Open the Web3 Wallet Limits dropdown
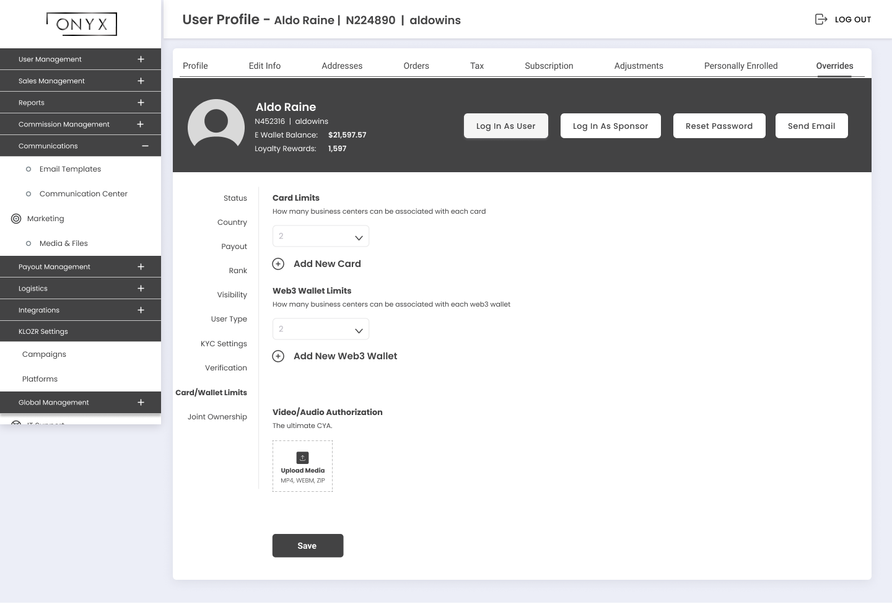This screenshot has height=612, width=892. (x=321, y=330)
